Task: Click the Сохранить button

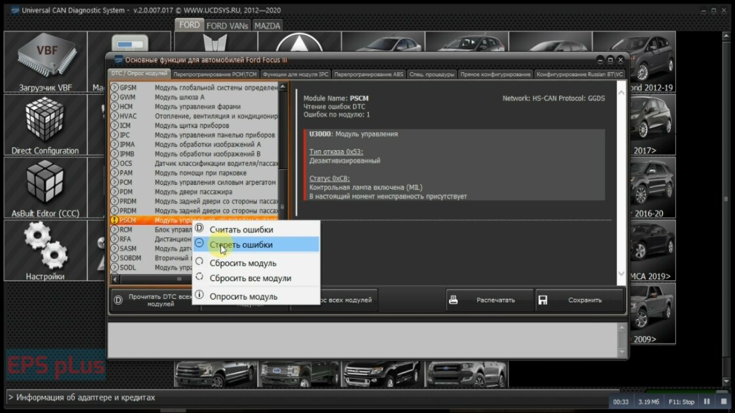Action: [580, 300]
